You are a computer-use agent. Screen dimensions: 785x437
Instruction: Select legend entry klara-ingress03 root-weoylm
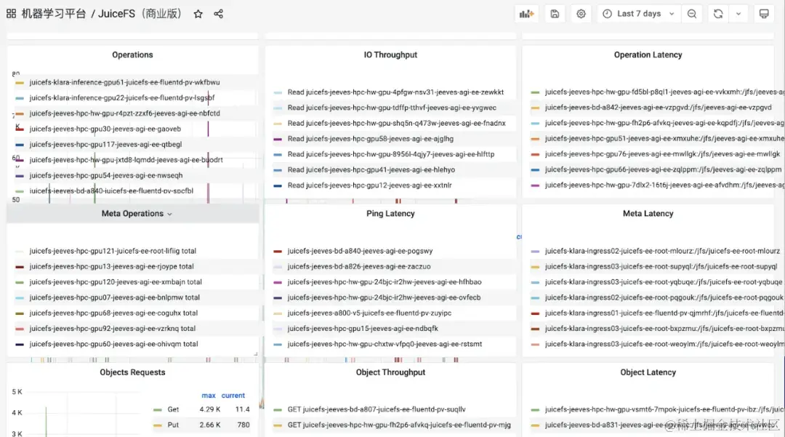click(x=664, y=344)
